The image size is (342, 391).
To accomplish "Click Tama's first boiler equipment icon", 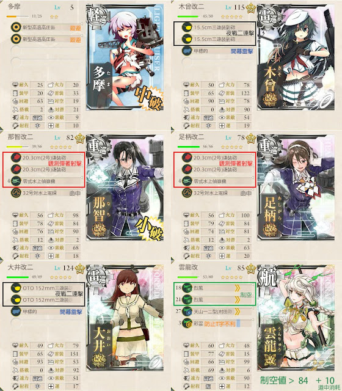I will coord(16,27).
